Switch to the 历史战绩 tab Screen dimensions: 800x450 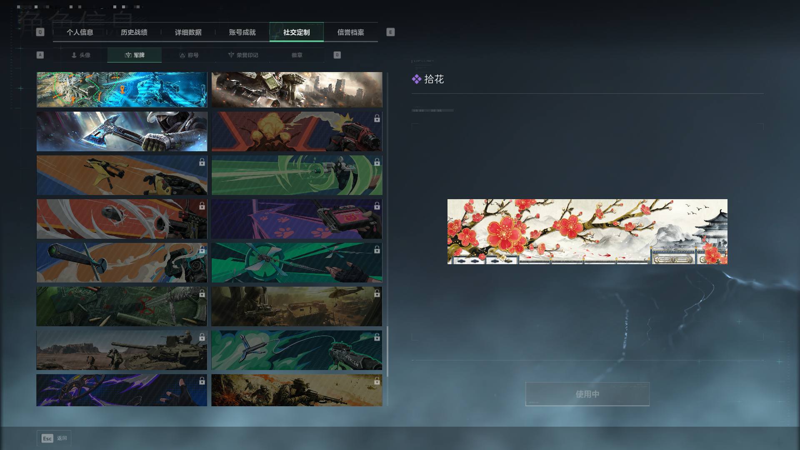134,32
